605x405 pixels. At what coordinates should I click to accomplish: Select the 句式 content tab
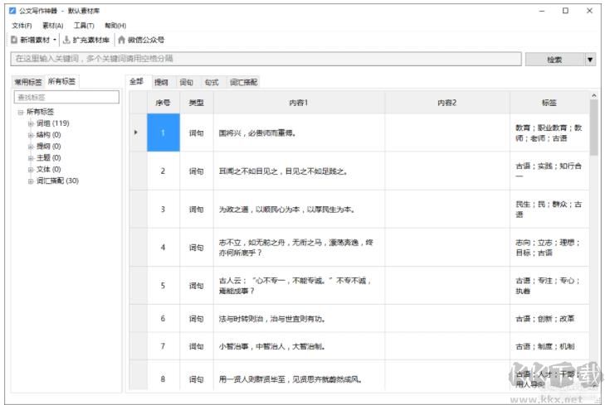click(x=212, y=82)
